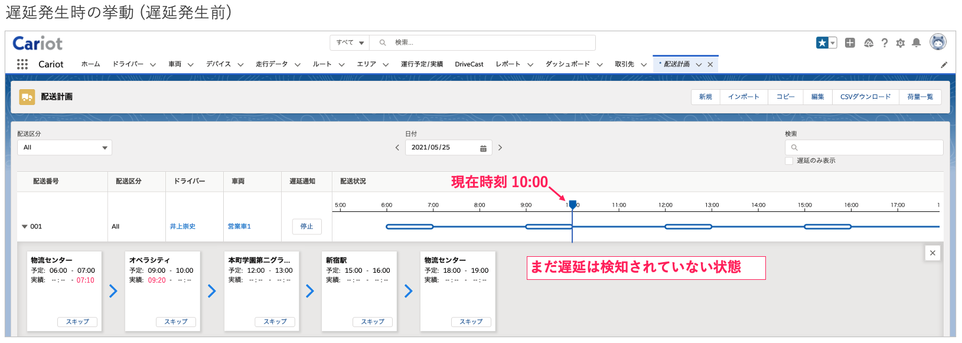The width and height of the screenshot is (962, 343).
Task: Expand the ダッシュボード menu chevron
Action: (599, 65)
